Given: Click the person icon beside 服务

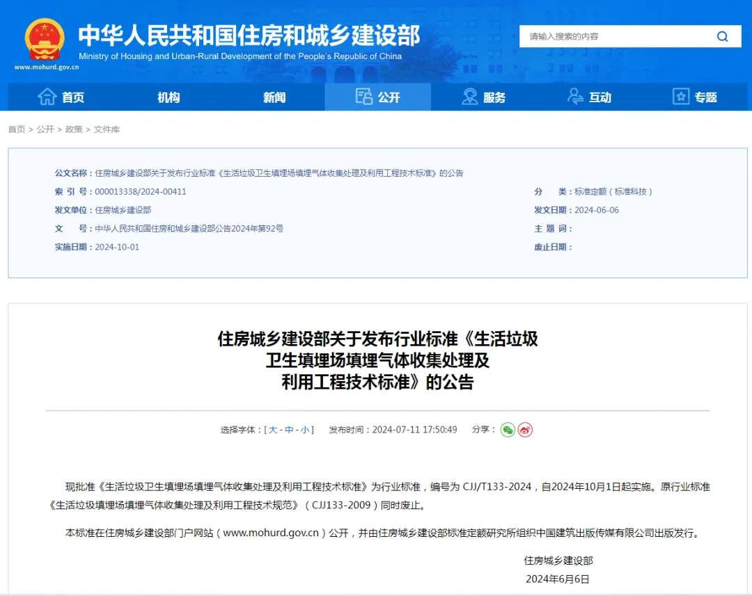Looking at the screenshot, I should [470, 97].
